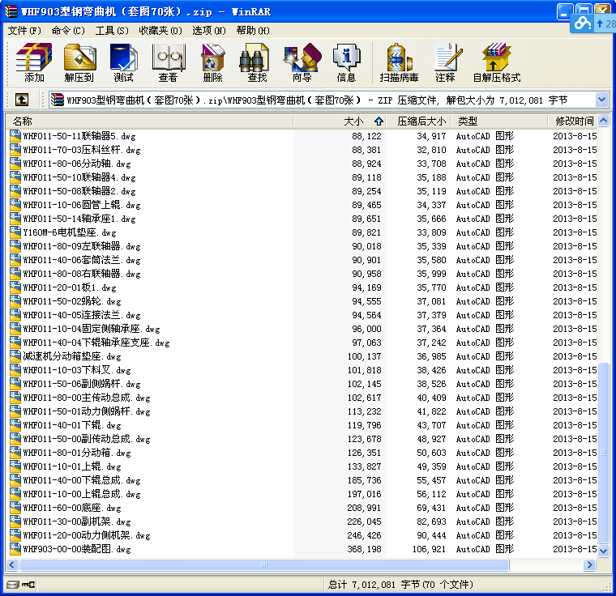The image size is (616, 596).
Task: Select file WHF011-80-01分动箱.dwg
Action: 77,453
